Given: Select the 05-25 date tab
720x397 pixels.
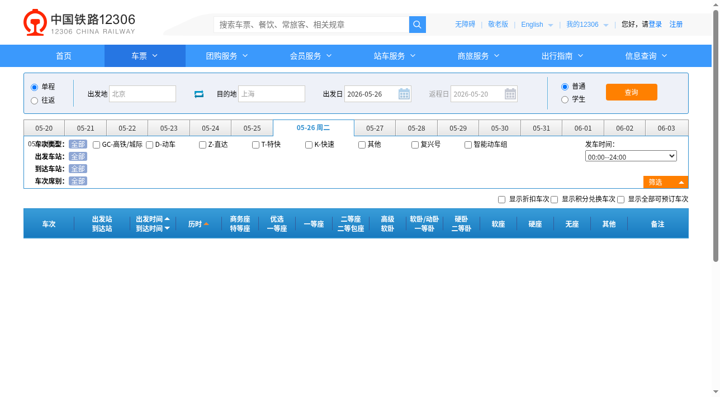Looking at the screenshot, I should [252, 128].
